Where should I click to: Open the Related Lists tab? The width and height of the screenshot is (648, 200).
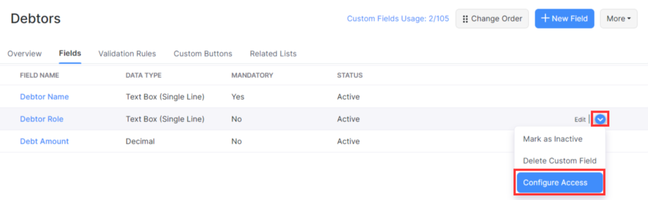tap(273, 54)
